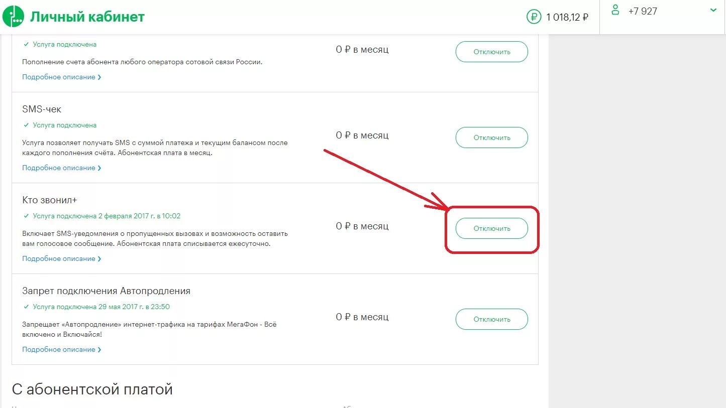Click the Запрет подключения Автопродления title
This screenshot has width=726, height=408.
click(x=106, y=291)
